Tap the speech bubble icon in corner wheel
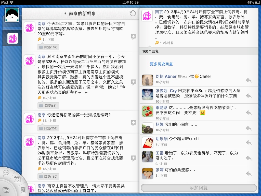Image resolution: width=261 pixels, height=196 pixels. coord(6,173)
